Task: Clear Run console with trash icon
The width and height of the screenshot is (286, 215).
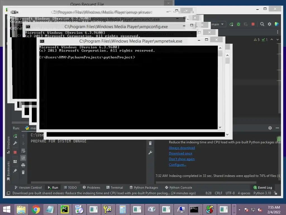Action: pyautogui.click(x=23, y=172)
